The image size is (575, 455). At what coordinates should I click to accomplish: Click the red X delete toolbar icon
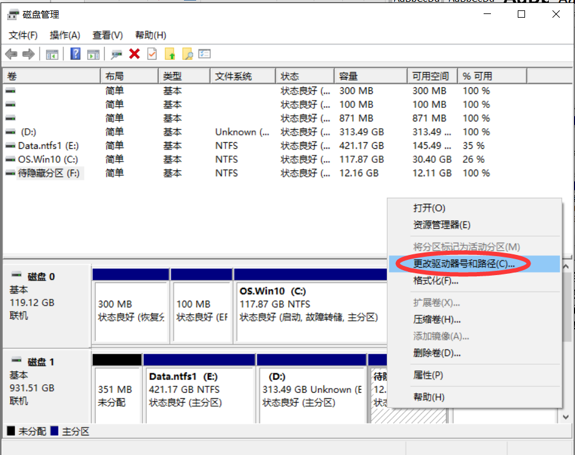click(135, 54)
